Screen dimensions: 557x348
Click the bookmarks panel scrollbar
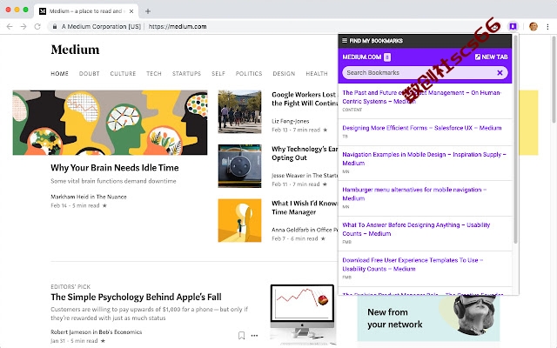[515, 139]
